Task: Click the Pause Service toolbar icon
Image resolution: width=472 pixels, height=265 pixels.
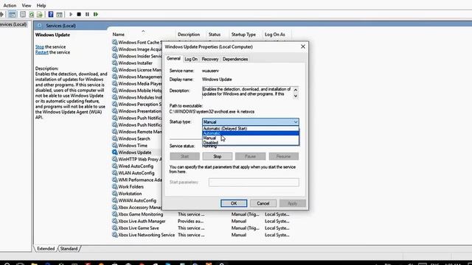Action: (x=87, y=14)
